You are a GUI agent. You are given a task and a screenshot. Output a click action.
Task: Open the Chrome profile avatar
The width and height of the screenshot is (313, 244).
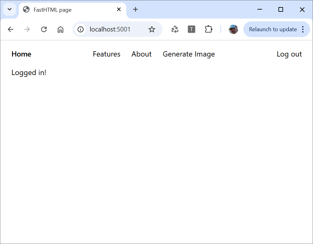233,29
